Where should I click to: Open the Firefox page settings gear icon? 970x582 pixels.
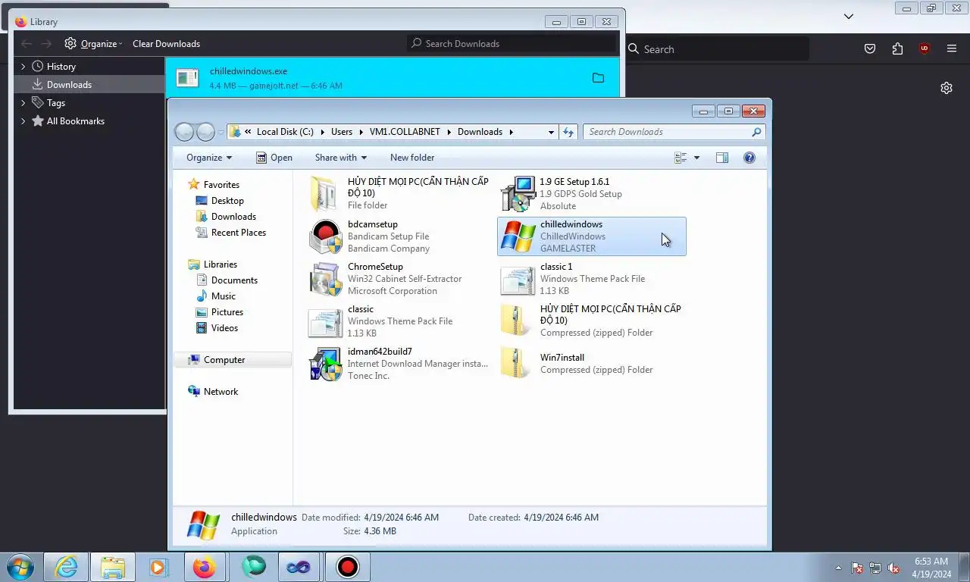(x=947, y=88)
